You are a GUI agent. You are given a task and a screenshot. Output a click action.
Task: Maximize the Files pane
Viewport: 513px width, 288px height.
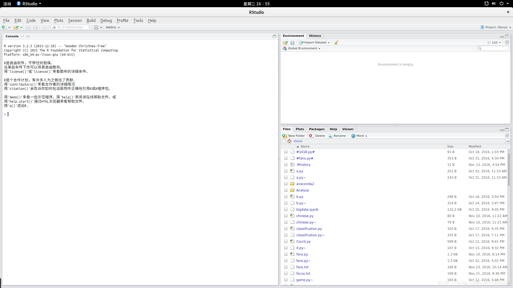pyautogui.click(x=507, y=130)
